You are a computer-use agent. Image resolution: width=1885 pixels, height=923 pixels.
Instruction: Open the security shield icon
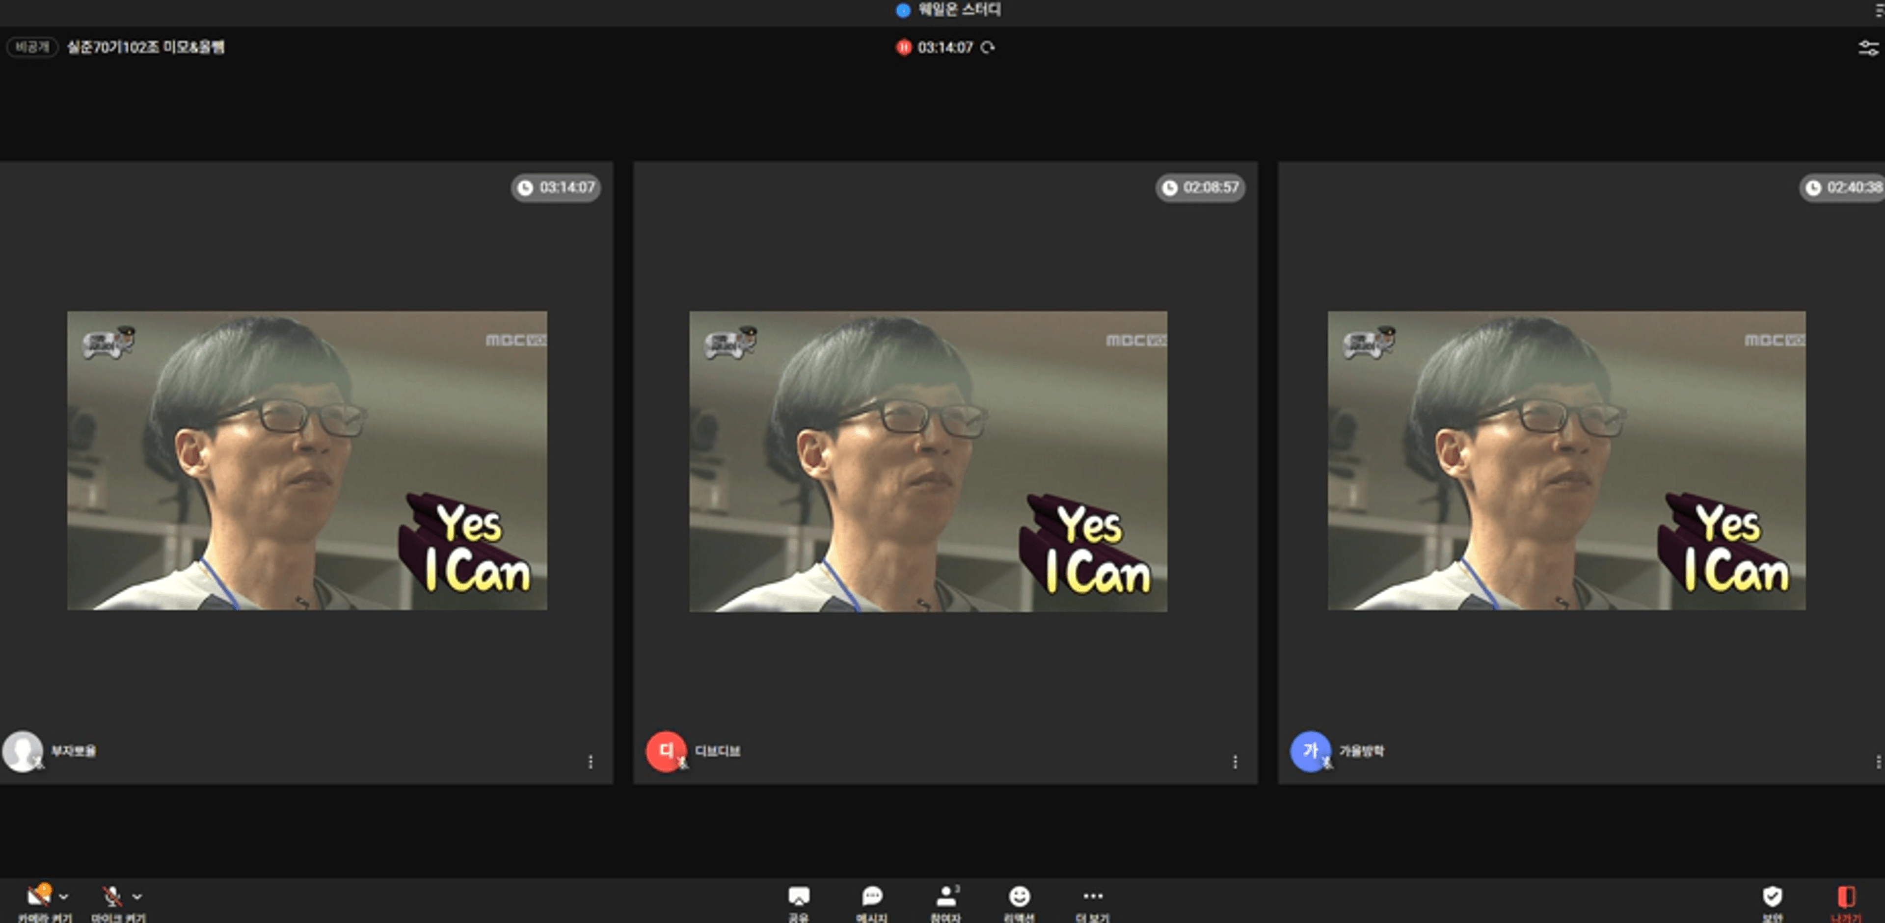[1772, 896]
